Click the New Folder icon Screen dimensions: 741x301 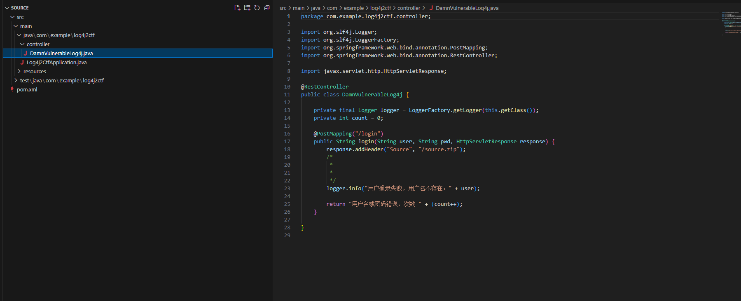[247, 8]
